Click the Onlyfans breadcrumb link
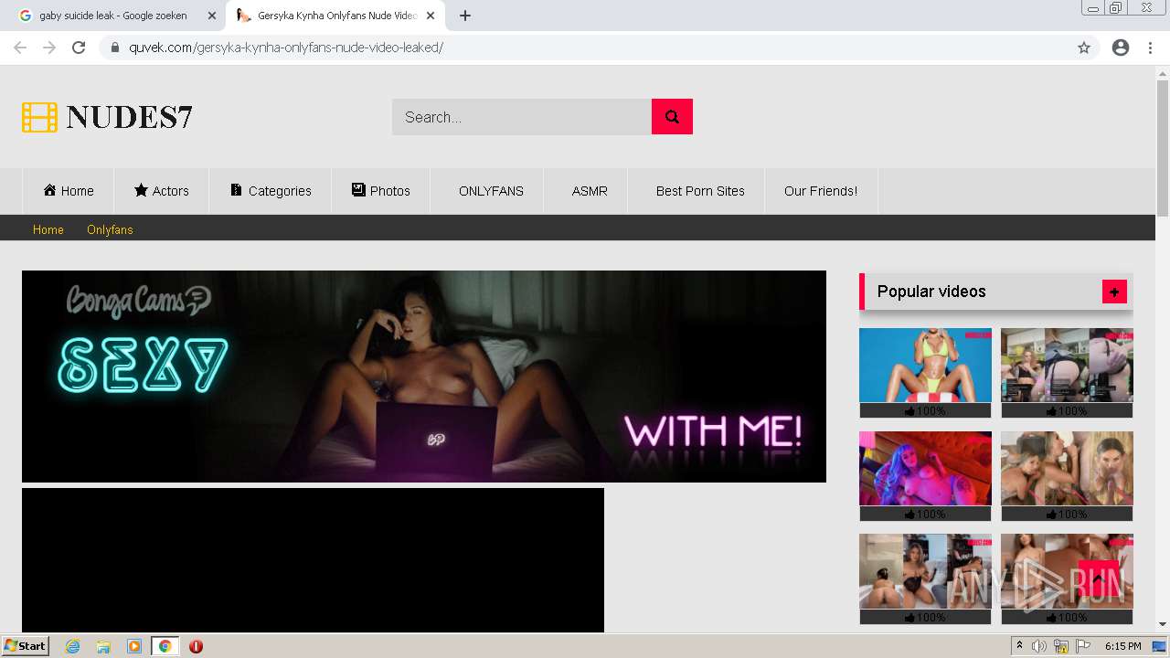Image resolution: width=1170 pixels, height=658 pixels. click(110, 229)
